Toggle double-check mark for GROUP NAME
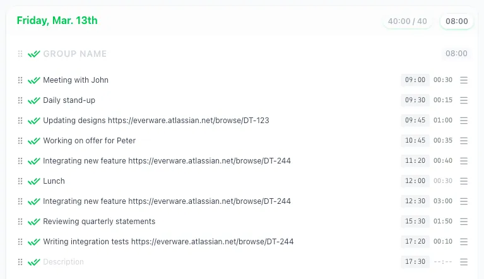This screenshot has height=279, width=484. point(33,54)
